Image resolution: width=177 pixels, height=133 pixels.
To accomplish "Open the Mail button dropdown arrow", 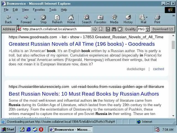I will 147,17.
